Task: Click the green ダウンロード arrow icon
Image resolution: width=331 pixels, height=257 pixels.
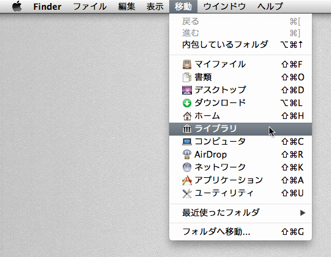Action: click(187, 103)
